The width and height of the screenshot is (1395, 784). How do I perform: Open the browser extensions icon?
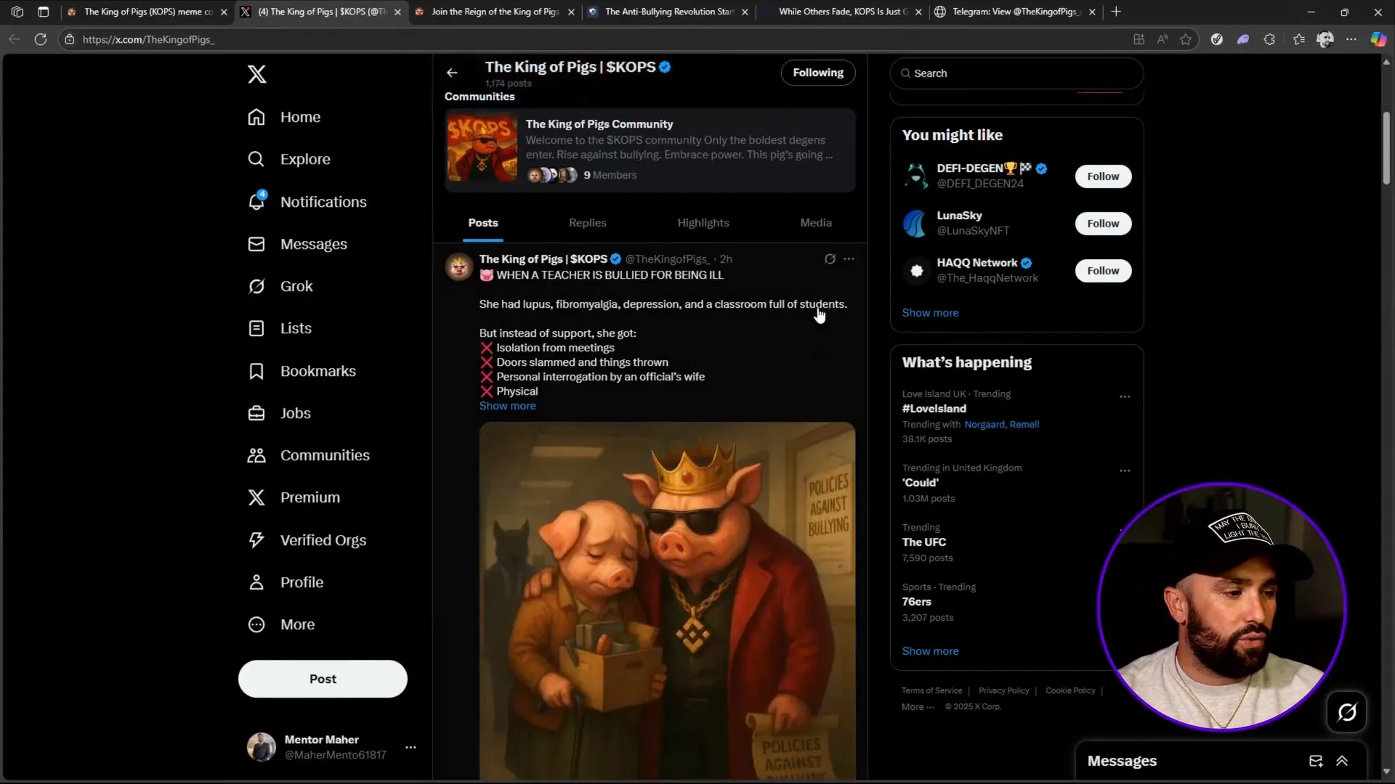point(1269,39)
